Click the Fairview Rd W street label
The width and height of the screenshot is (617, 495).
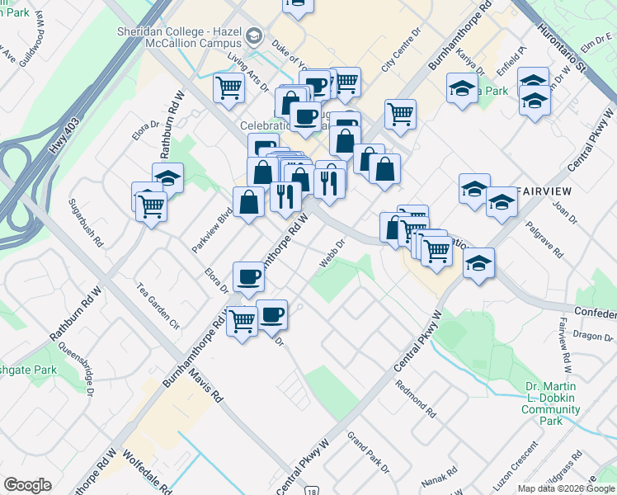pyautogui.click(x=565, y=345)
